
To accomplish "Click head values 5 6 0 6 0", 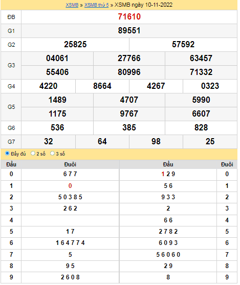I will [x=168, y=255].
